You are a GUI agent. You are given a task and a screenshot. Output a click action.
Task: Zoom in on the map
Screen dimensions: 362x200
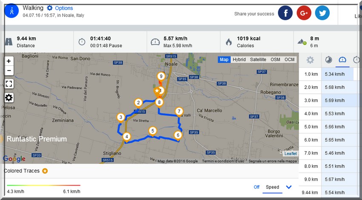[9, 61]
